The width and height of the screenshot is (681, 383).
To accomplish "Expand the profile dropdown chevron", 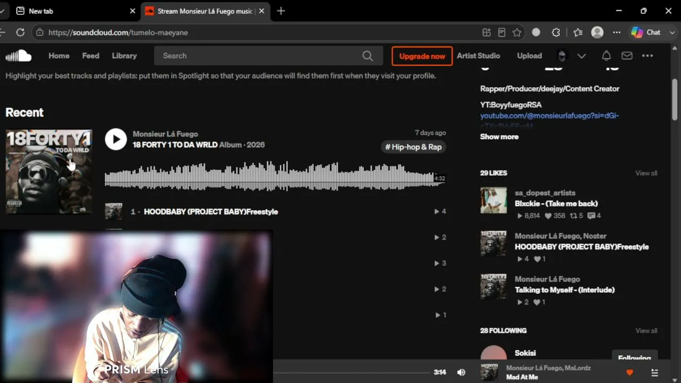I will point(582,56).
